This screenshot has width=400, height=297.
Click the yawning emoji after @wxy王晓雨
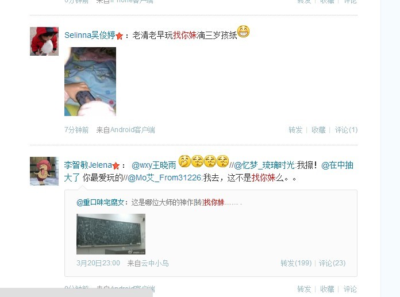point(184,161)
